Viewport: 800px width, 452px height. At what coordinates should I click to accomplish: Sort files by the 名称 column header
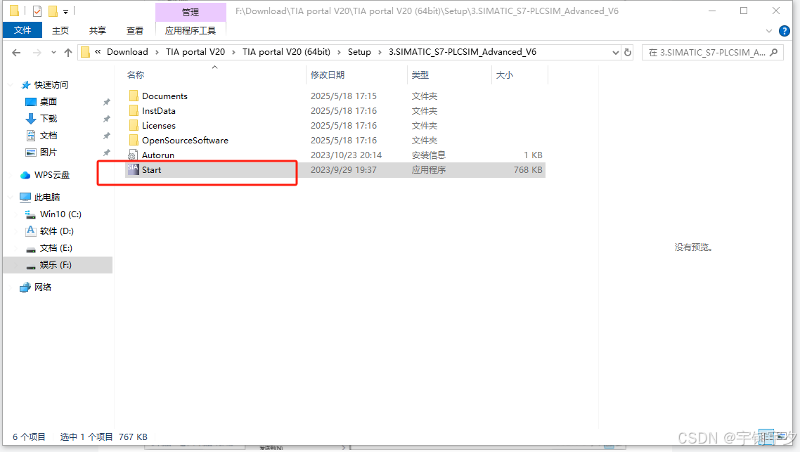(136, 75)
